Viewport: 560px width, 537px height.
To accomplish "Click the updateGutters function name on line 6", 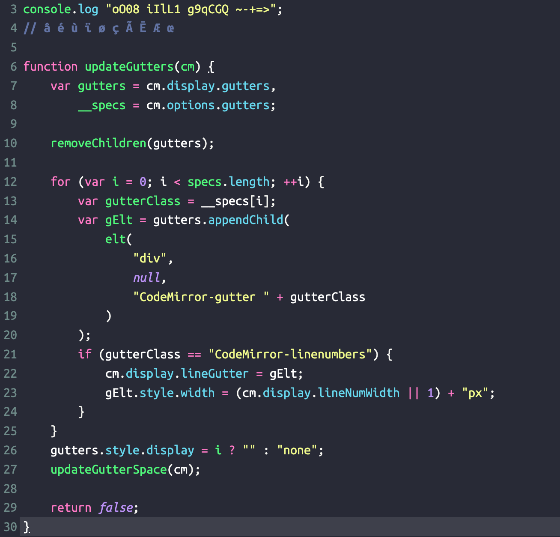I will pos(129,67).
